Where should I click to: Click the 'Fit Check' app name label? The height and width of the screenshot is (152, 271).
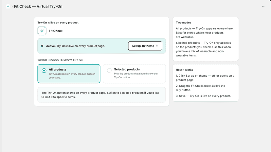[56, 31]
